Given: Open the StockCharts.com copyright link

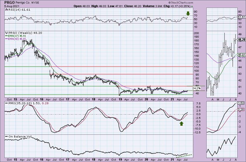Looking at the screenshot, I should 181,2.
